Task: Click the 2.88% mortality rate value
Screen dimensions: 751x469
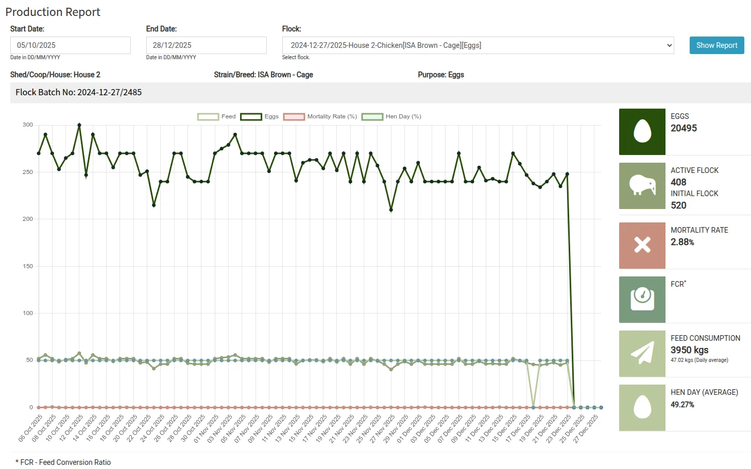Action: [x=682, y=242]
